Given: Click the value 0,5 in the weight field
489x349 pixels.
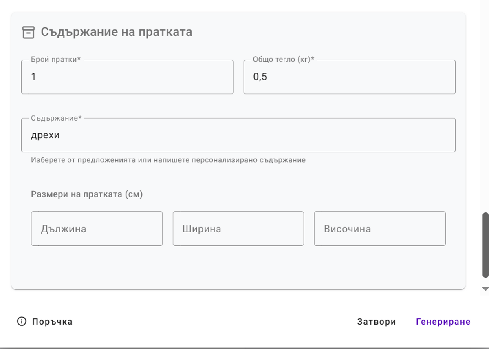Looking at the screenshot, I should [260, 77].
